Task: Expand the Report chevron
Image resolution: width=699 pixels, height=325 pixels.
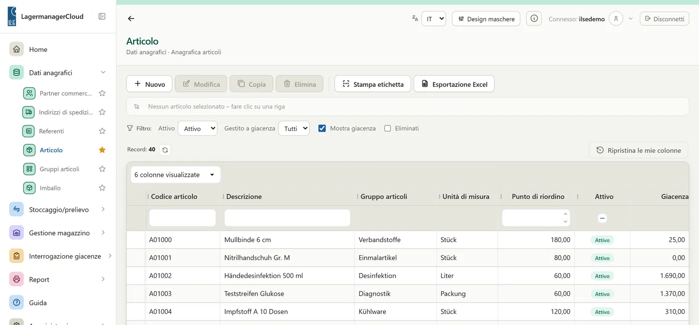Action: click(103, 279)
